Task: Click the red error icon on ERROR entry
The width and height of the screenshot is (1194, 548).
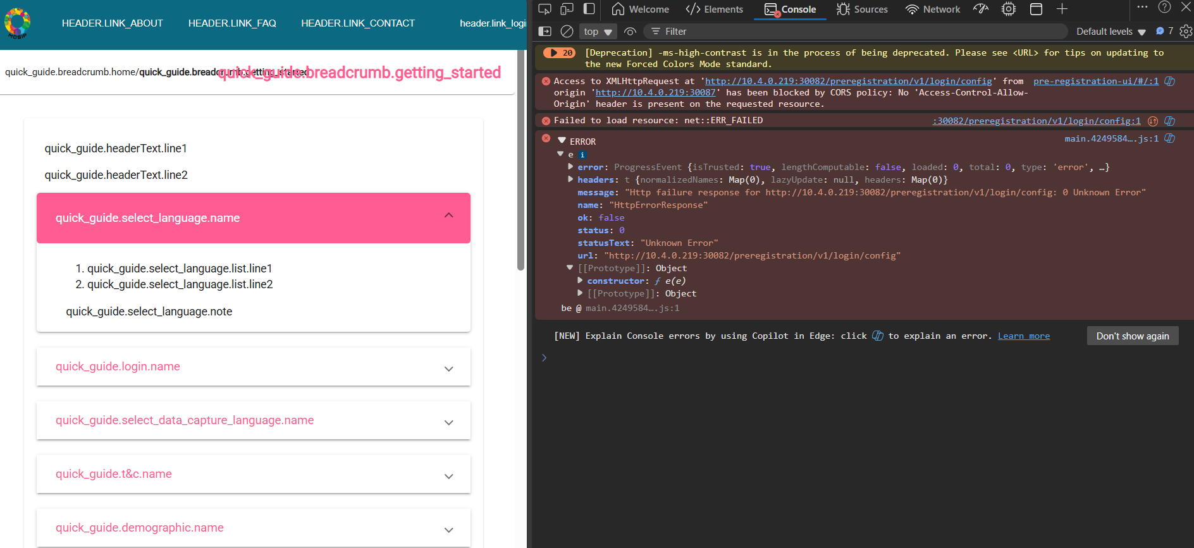Action: 546,138
